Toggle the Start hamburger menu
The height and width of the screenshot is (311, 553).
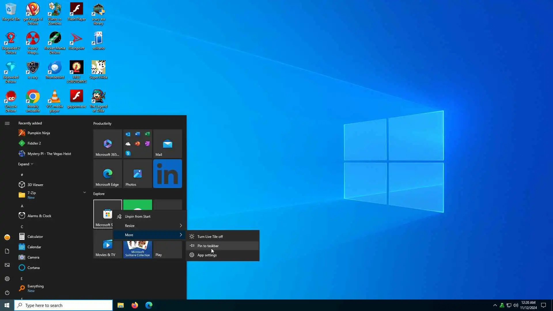7,123
